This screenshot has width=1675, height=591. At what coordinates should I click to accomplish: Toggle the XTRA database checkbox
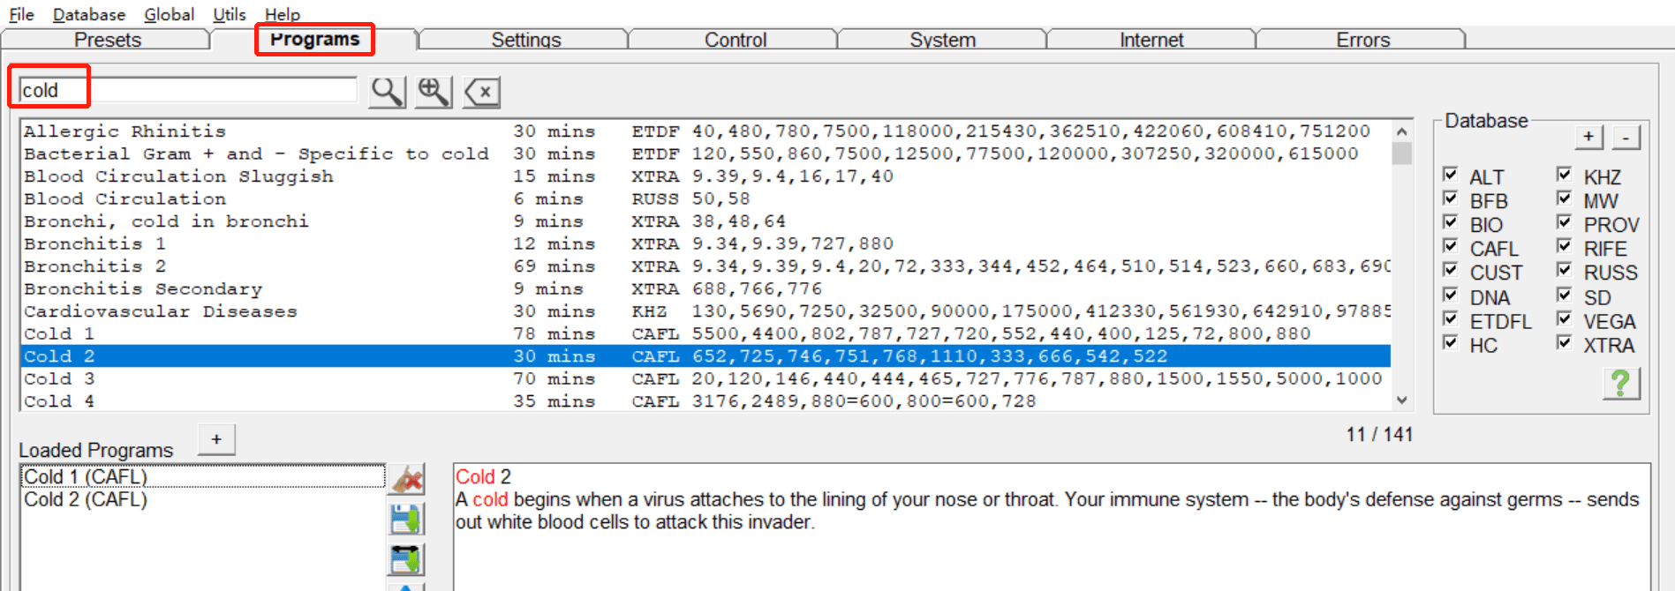[1564, 342]
